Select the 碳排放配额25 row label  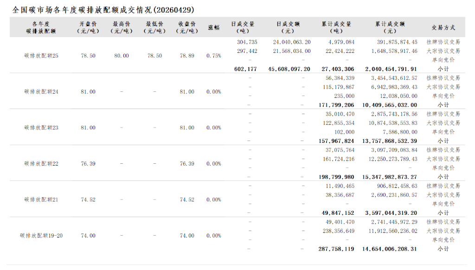(x=41, y=56)
